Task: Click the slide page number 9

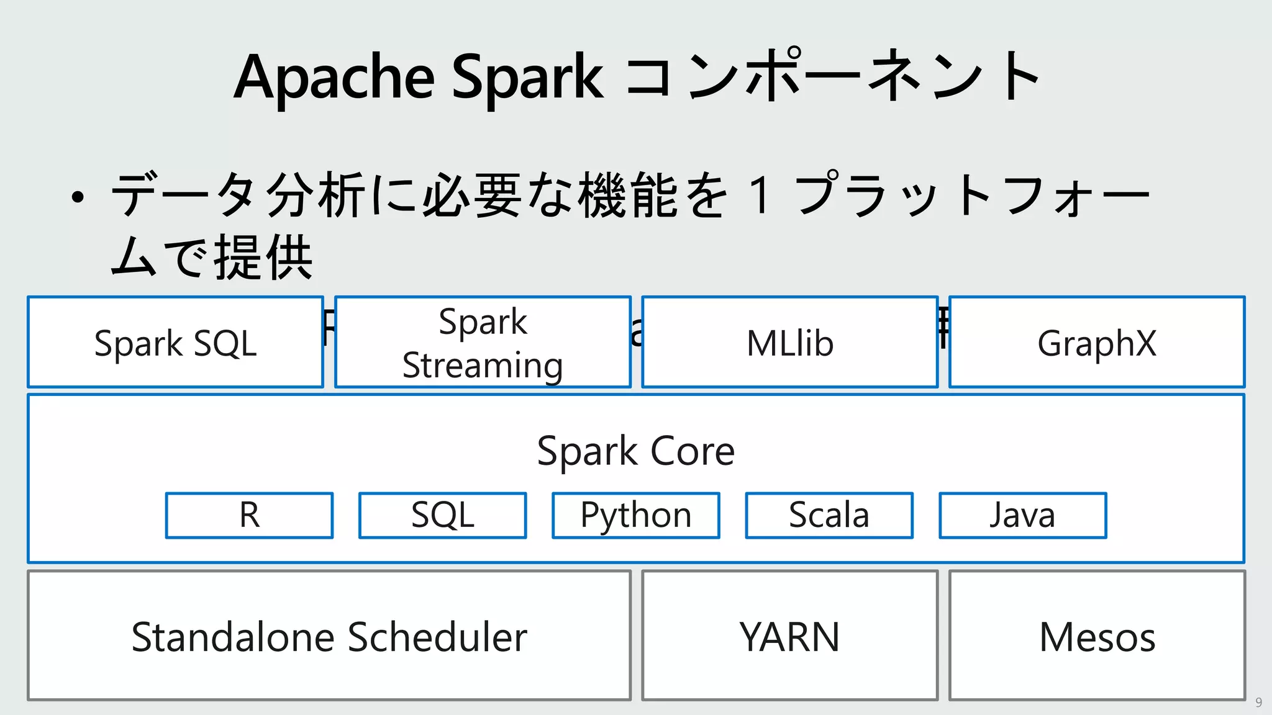Action: pos(1258,703)
